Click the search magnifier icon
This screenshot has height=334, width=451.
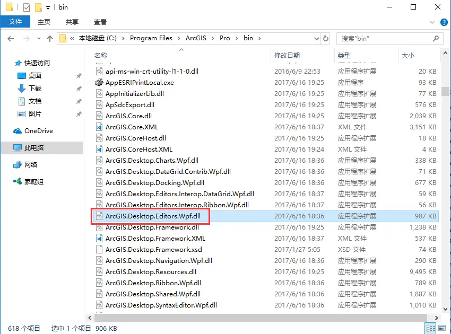pyautogui.click(x=436, y=38)
